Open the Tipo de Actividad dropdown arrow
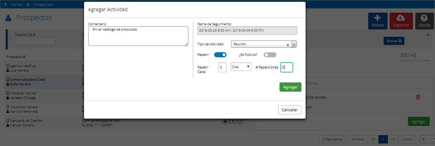This screenshot has height=146, width=435. [x=294, y=44]
